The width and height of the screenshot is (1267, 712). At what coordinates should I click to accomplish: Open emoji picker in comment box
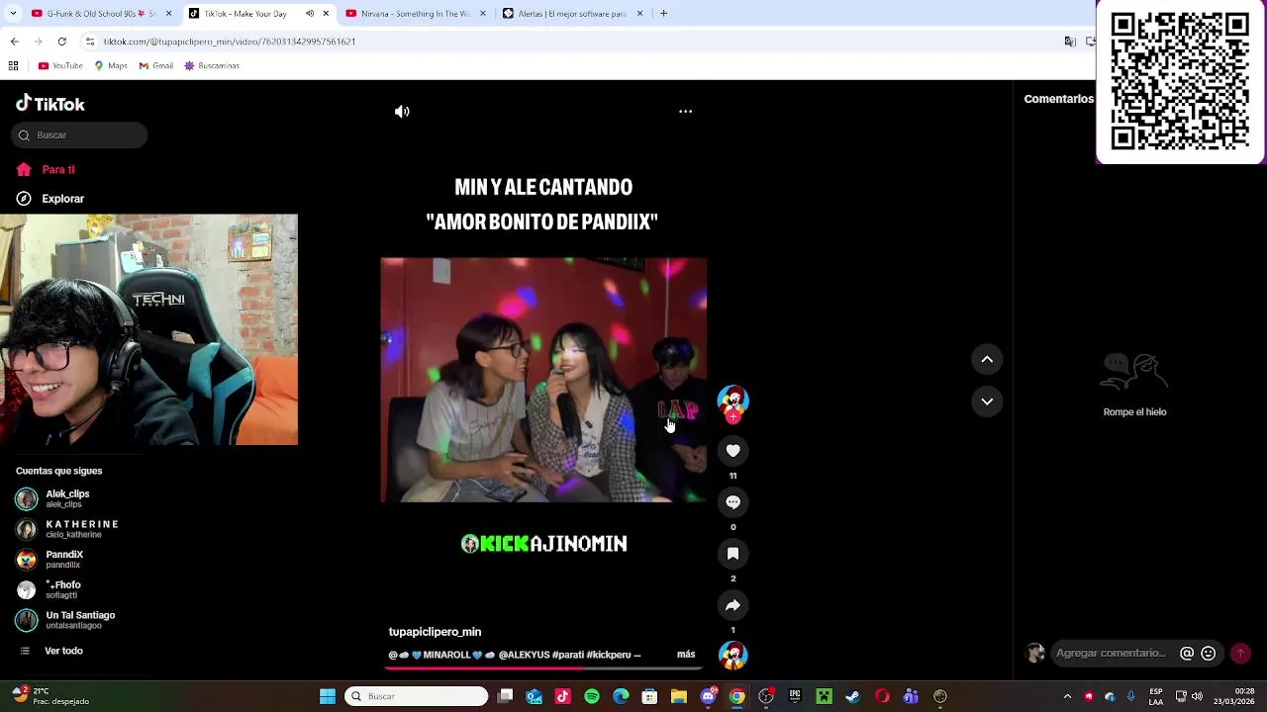pos(1208,654)
